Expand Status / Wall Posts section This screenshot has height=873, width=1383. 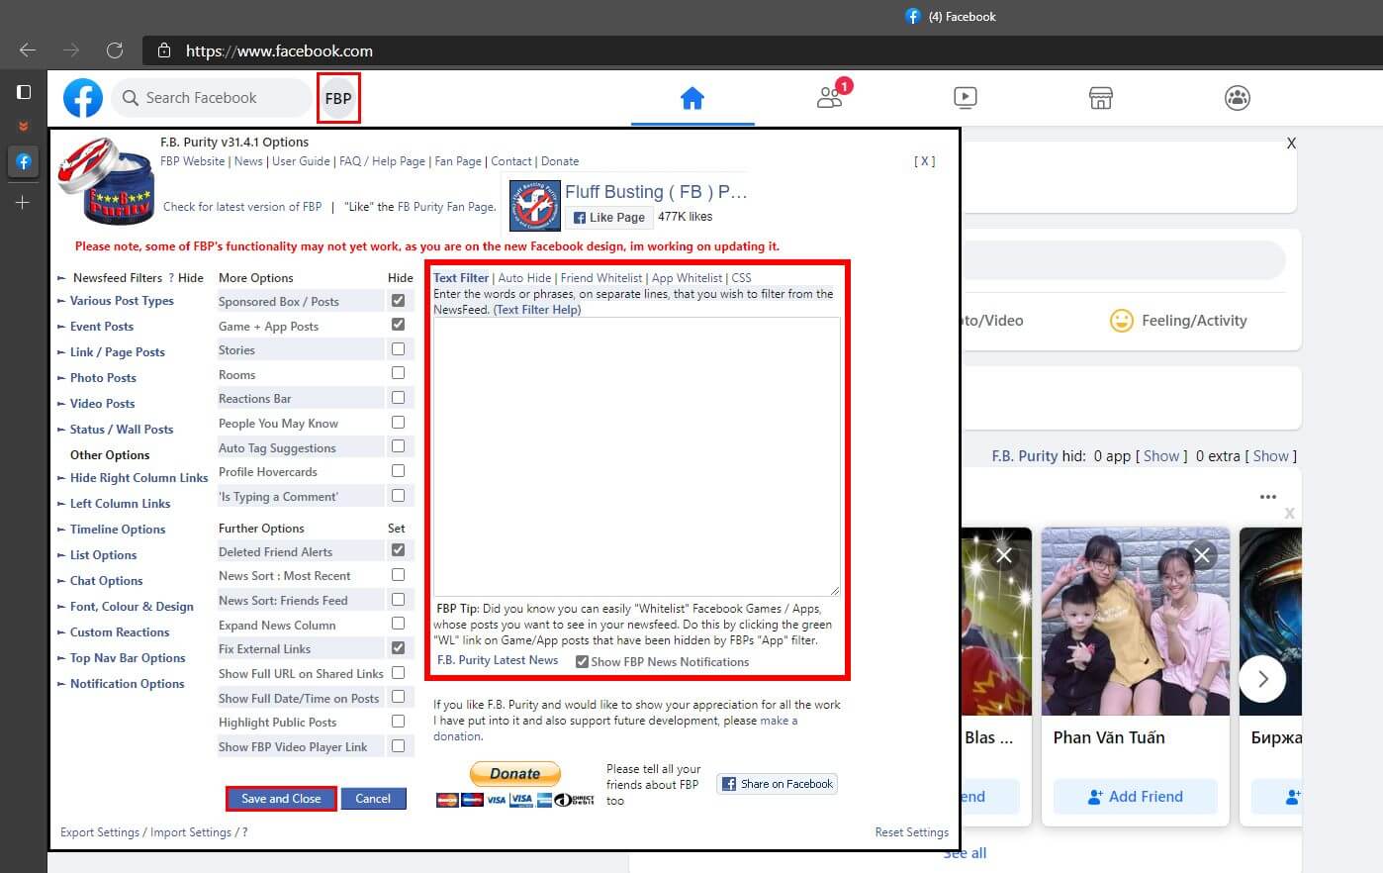click(121, 430)
